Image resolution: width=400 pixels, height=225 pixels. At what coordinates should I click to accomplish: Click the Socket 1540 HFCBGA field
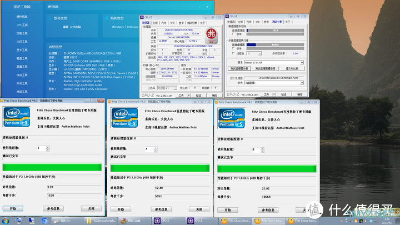(x=178, y=37)
